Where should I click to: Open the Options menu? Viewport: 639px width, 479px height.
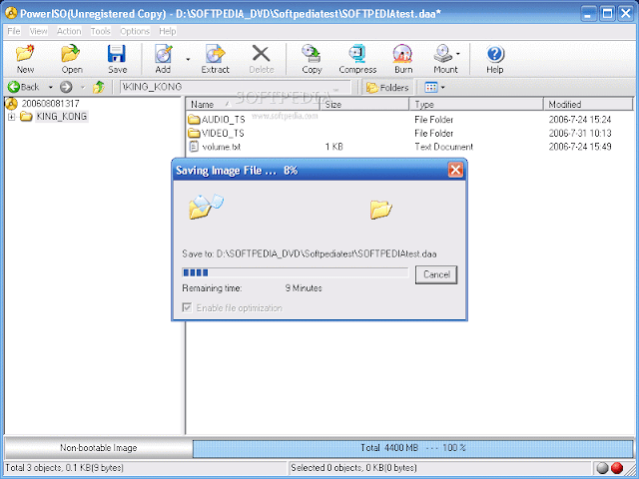tap(135, 31)
